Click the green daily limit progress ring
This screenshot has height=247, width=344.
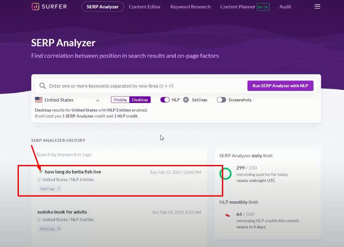click(x=225, y=173)
